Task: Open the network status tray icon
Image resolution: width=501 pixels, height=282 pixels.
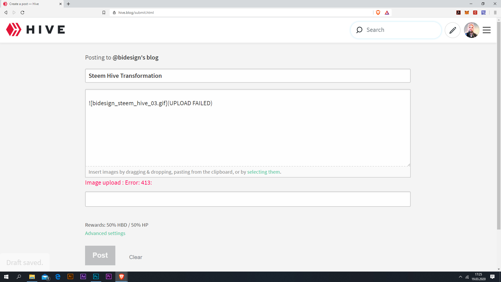Action: click(x=467, y=277)
